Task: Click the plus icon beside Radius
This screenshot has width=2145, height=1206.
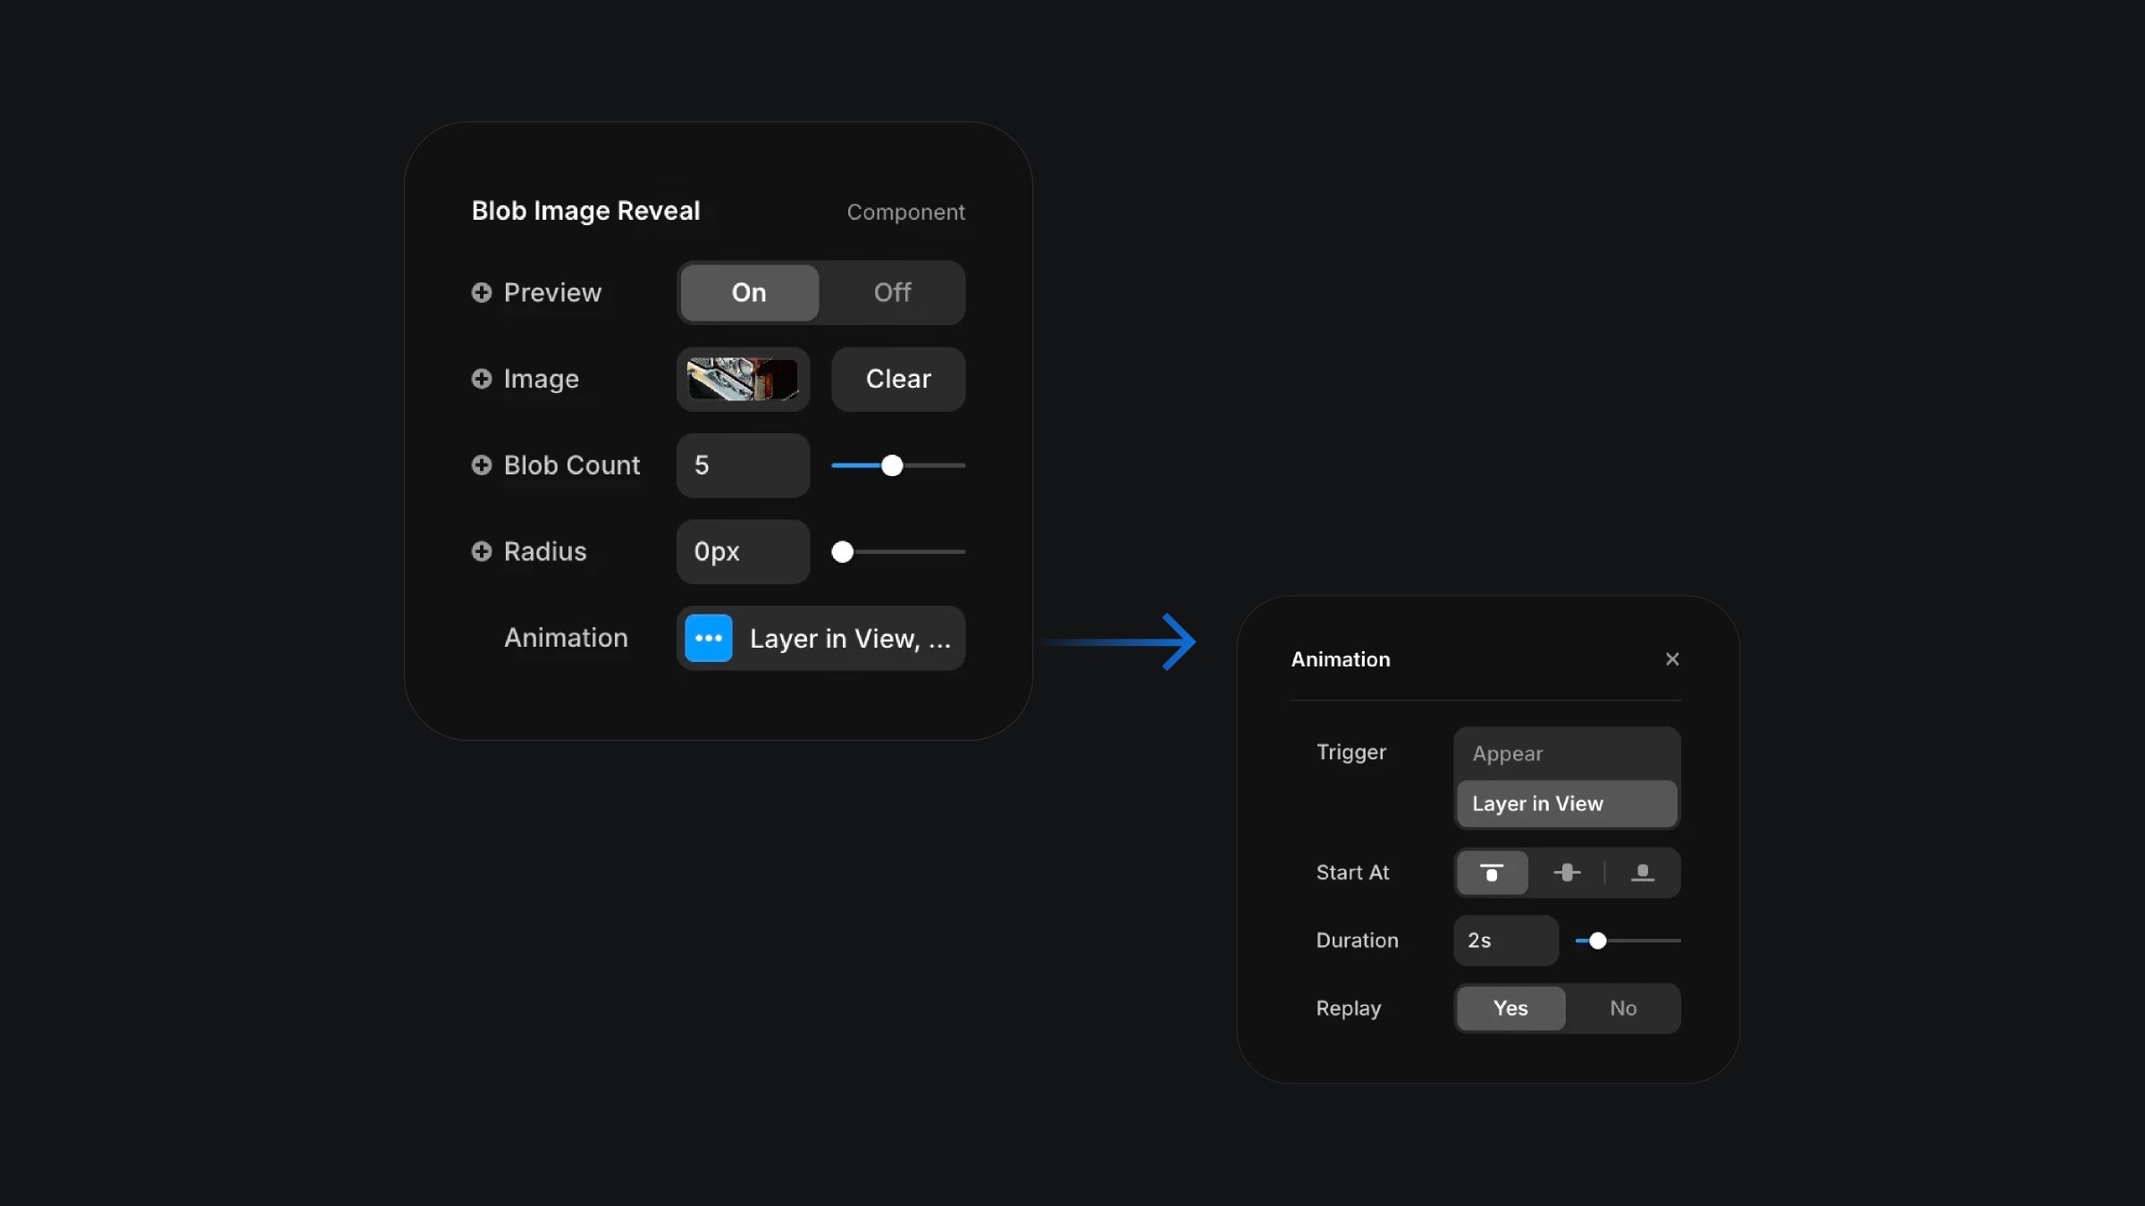Action: [x=481, y=552]
